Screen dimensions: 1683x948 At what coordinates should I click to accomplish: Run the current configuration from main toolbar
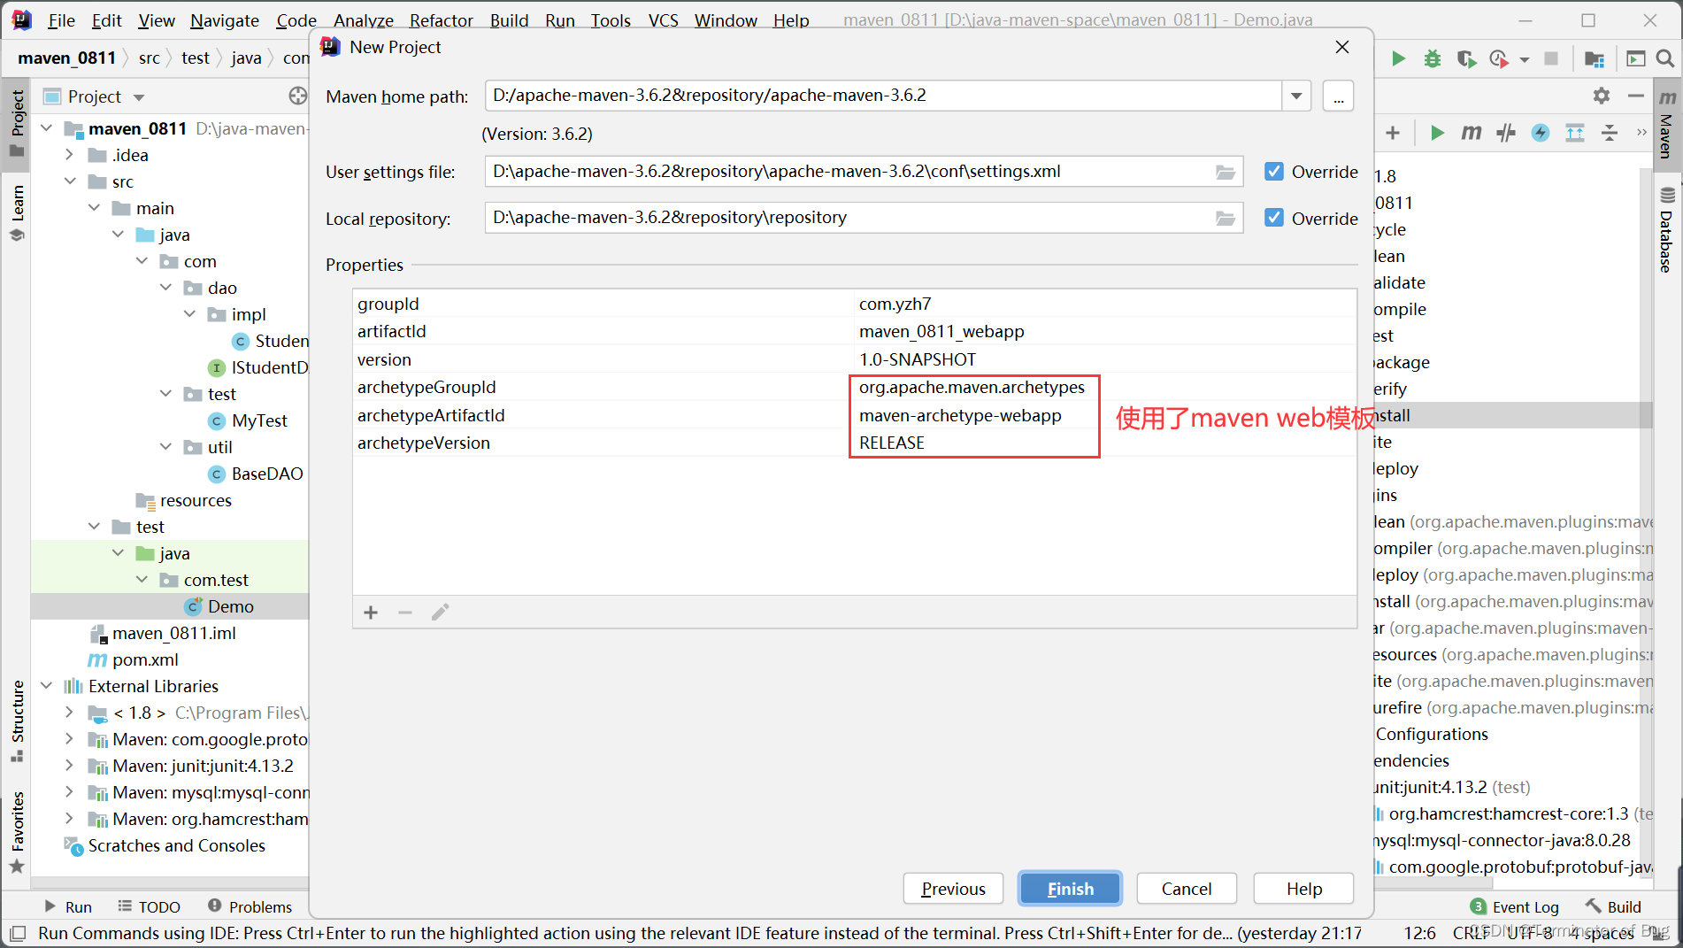click(1398, 58)
